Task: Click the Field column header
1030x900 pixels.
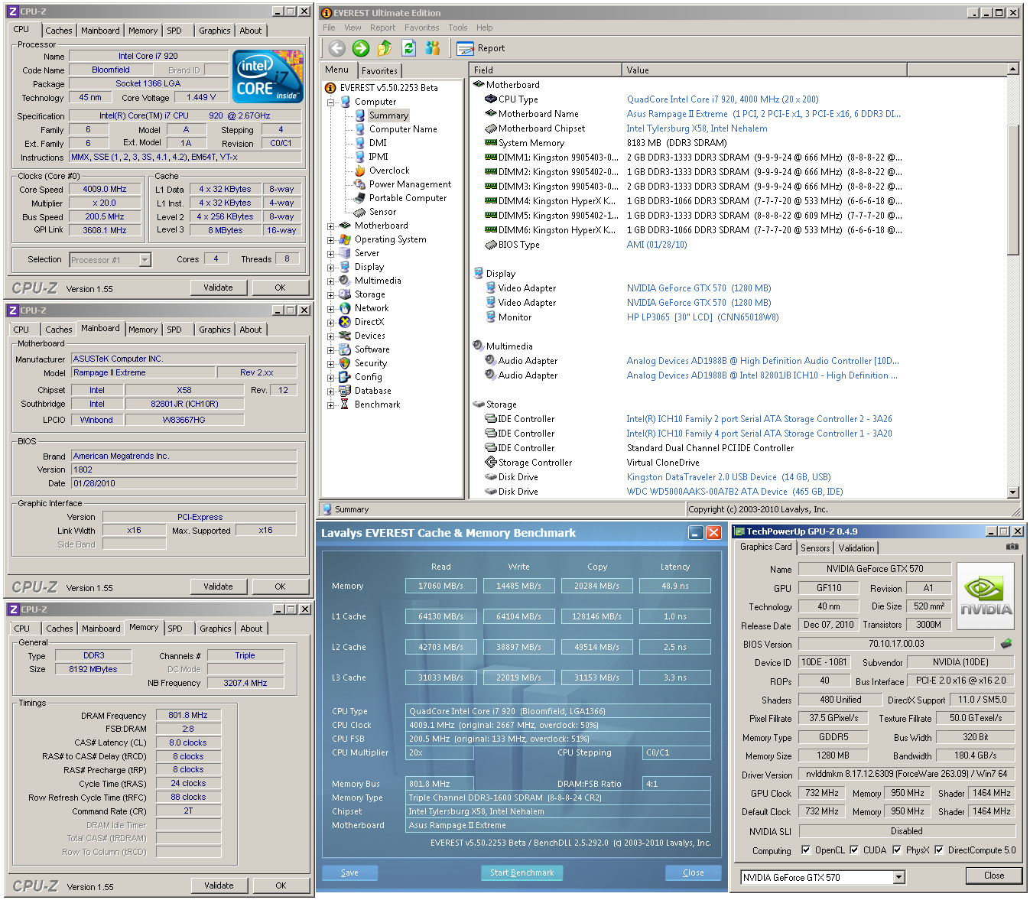Action: [546, 70]
